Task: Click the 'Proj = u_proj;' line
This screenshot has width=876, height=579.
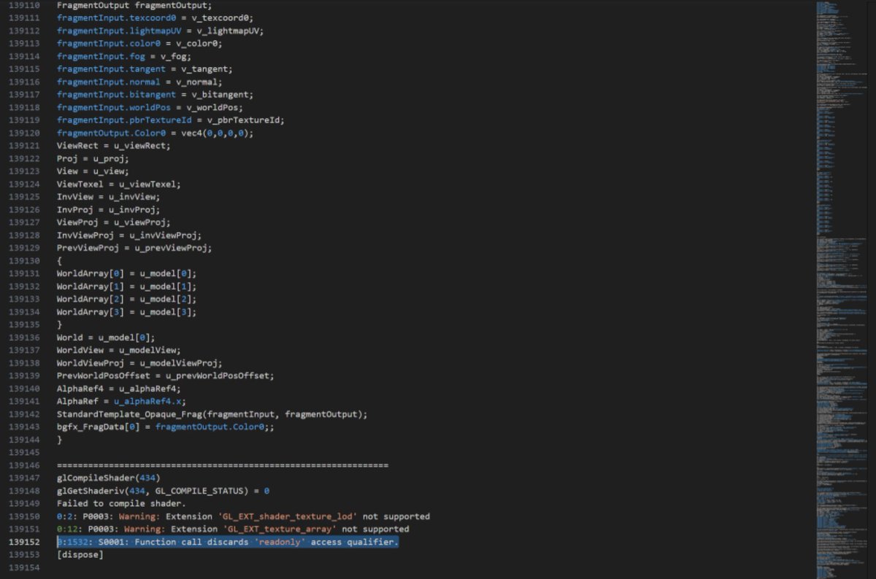Action: click(x=93, y=158)
